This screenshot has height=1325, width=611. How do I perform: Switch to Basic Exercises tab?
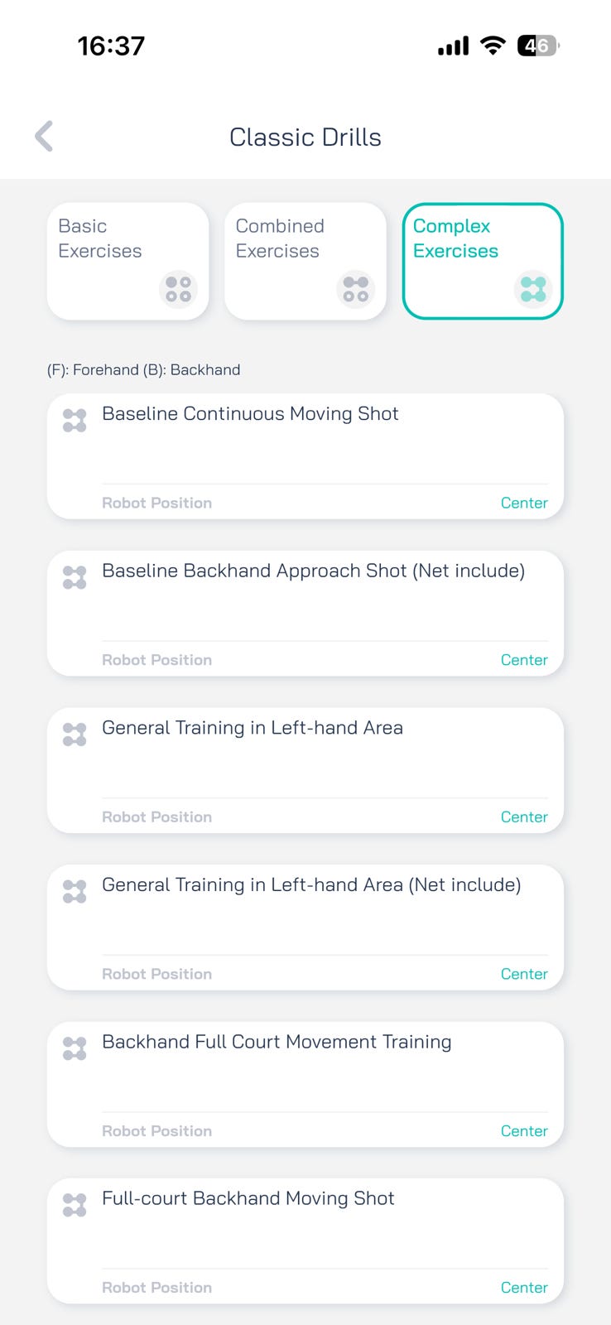point(128,261)
